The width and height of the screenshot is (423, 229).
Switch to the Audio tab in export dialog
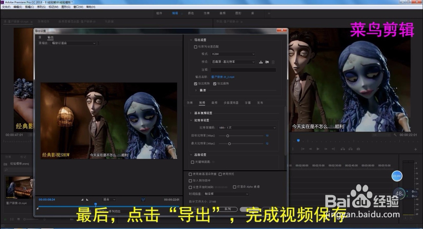[x=214, y=103]
